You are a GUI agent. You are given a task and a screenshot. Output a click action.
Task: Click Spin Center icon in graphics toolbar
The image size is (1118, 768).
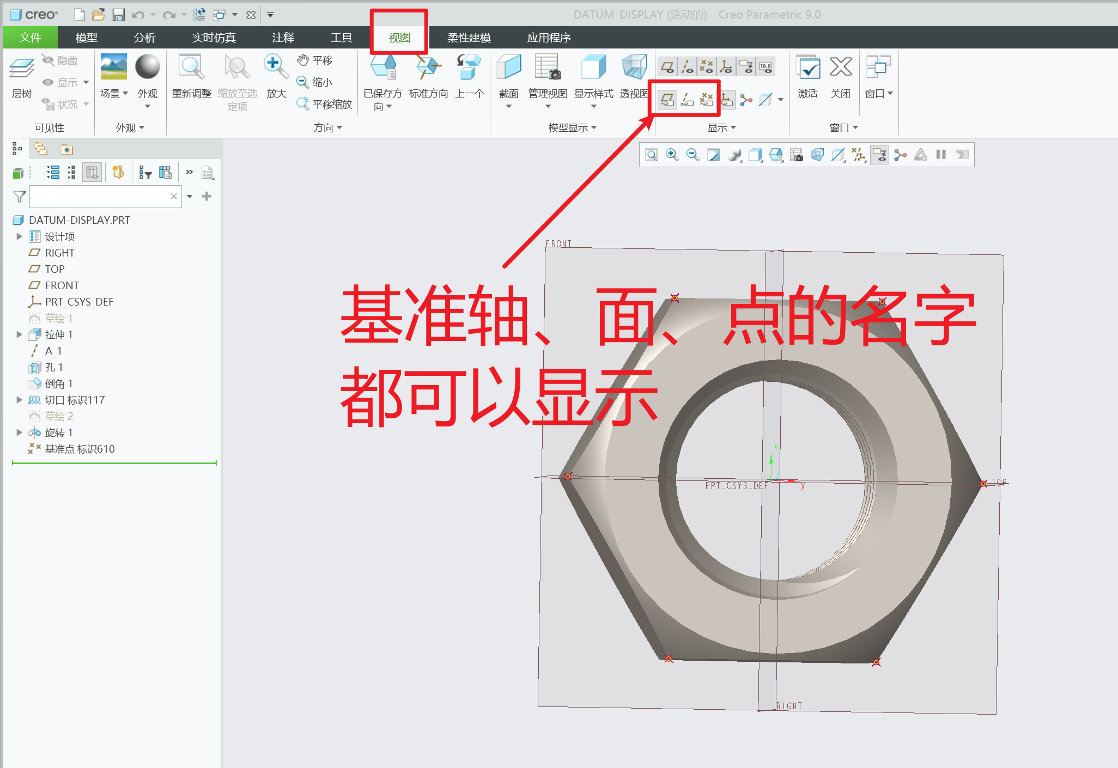click(900, 155)
